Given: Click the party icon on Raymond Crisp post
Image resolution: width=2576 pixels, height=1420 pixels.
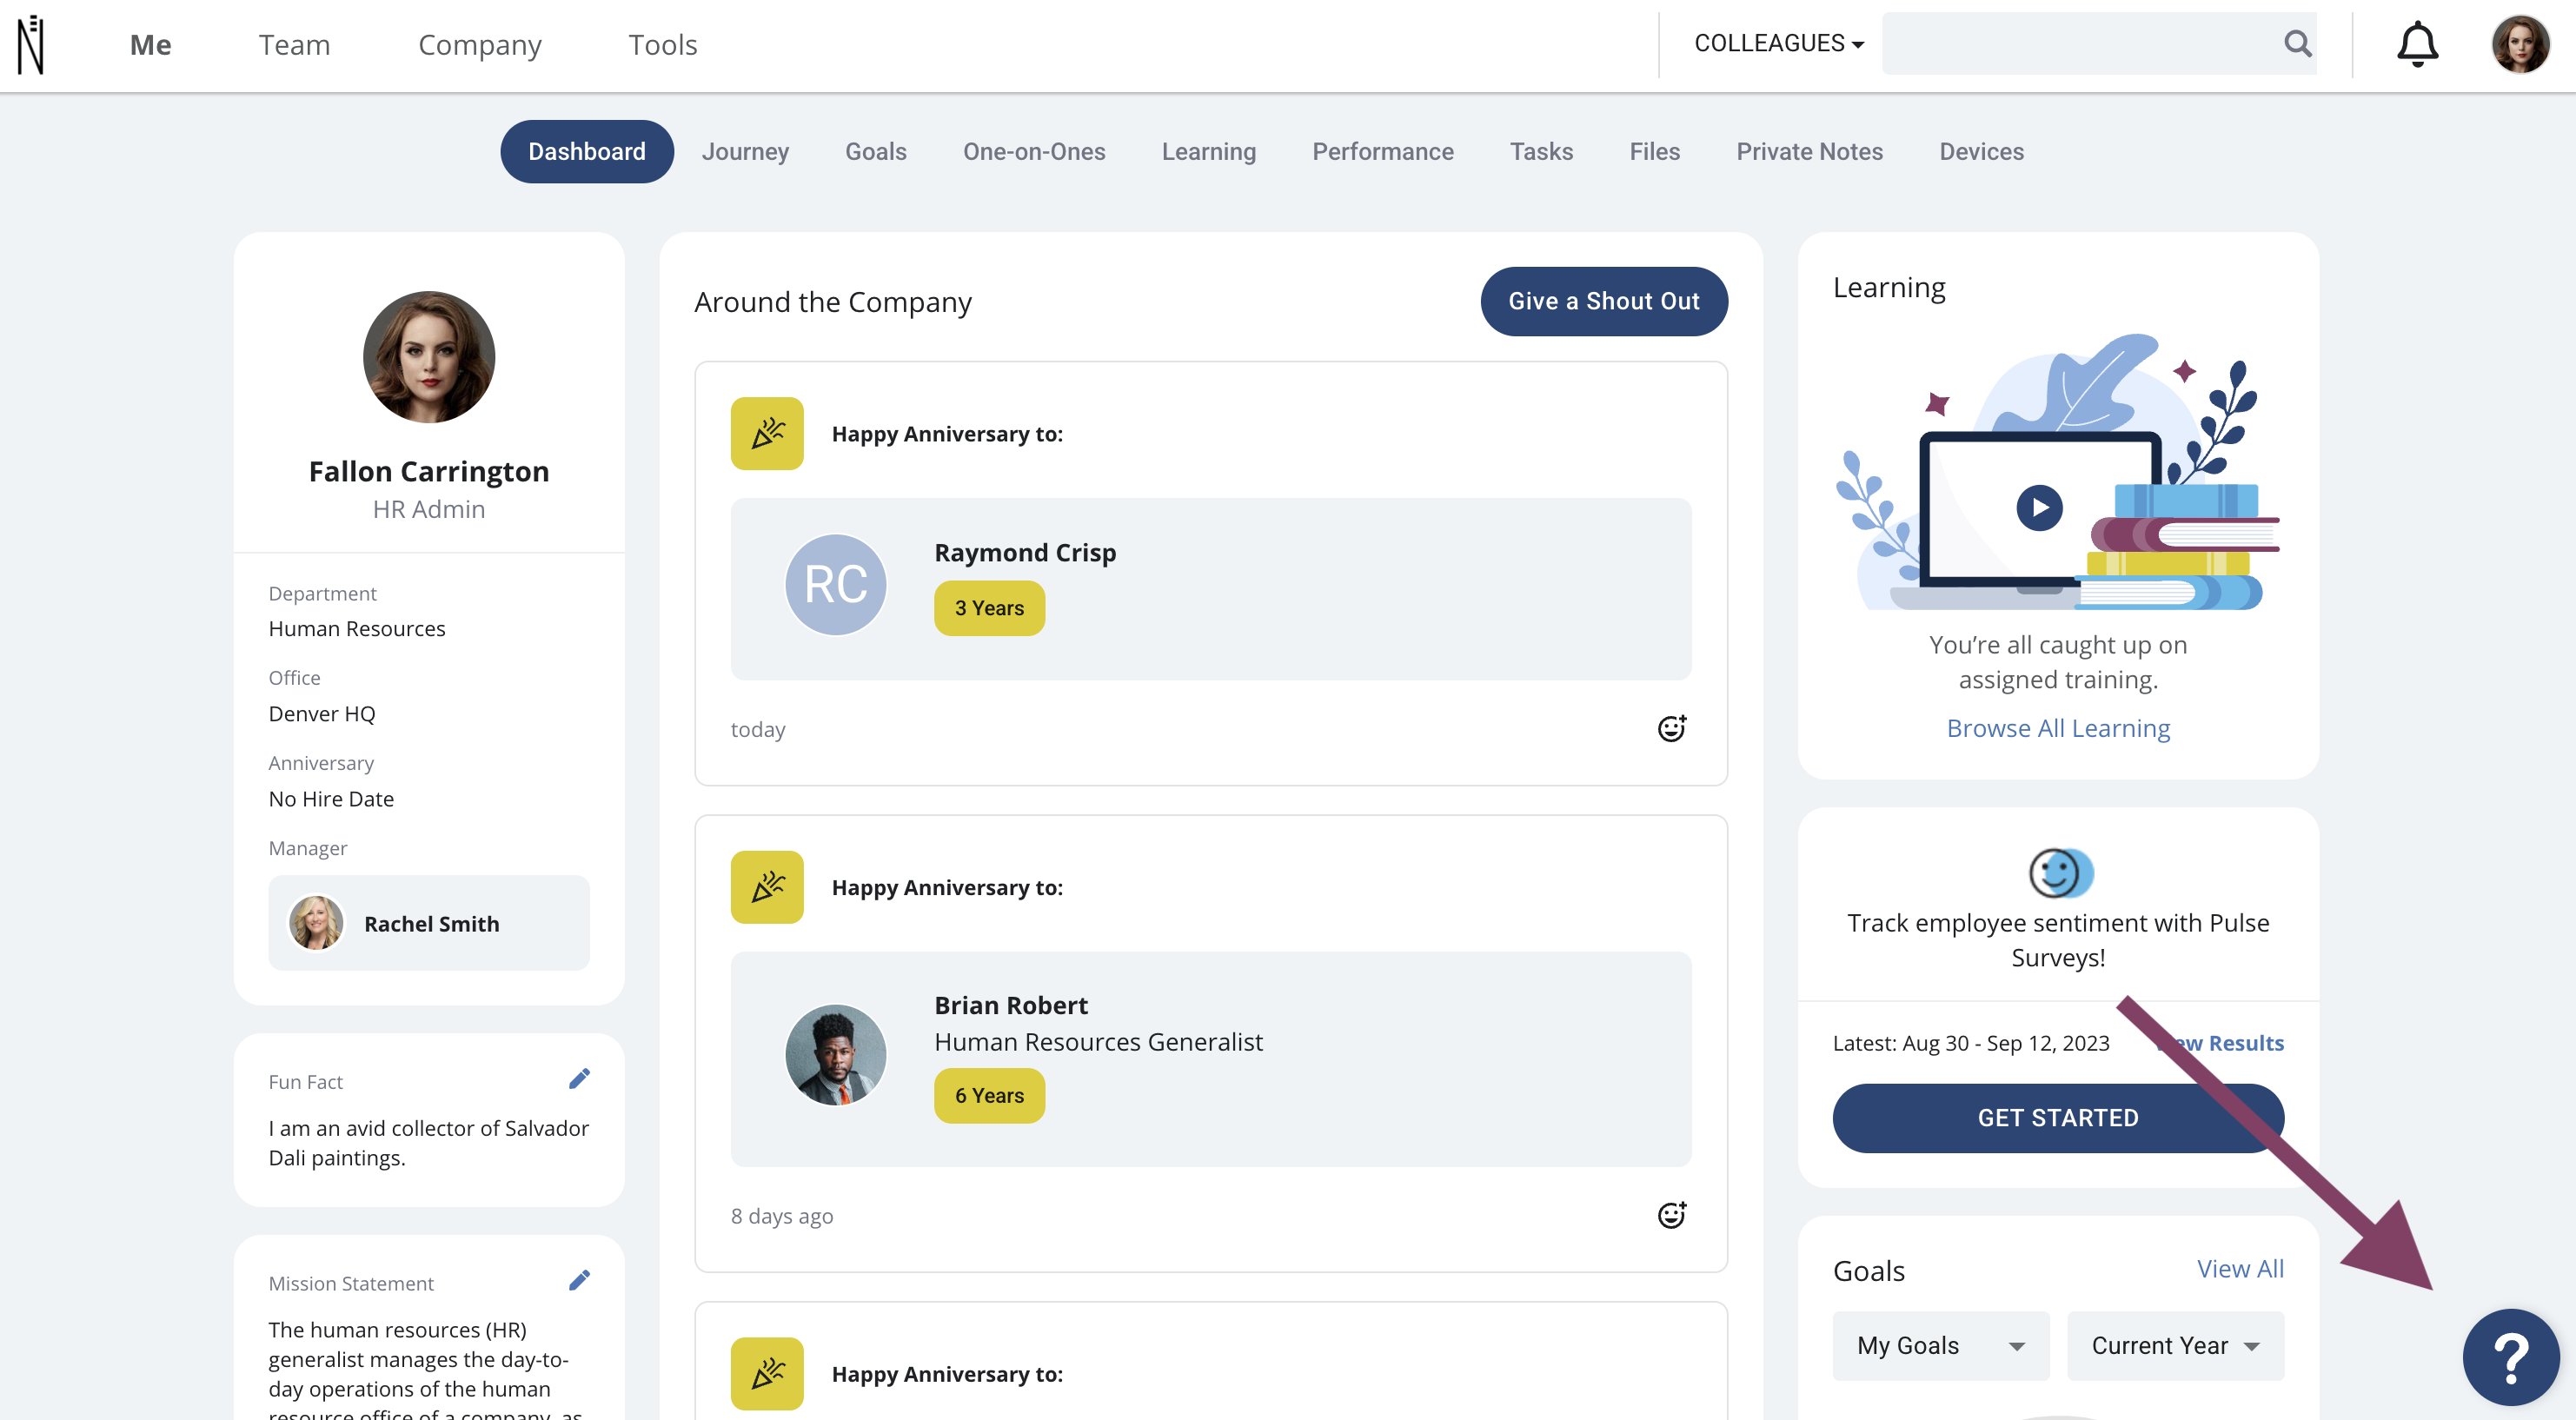Looking at the screenshot, I should [767, 433].
